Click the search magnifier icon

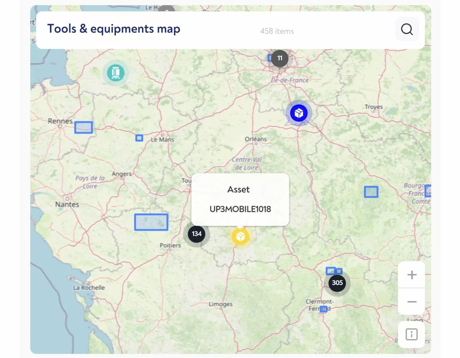tap(407, 29)
